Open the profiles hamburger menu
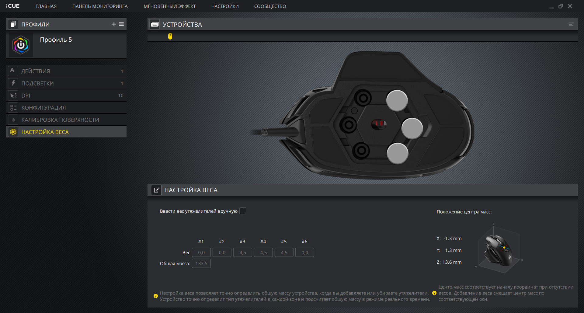 pos(121,24)
